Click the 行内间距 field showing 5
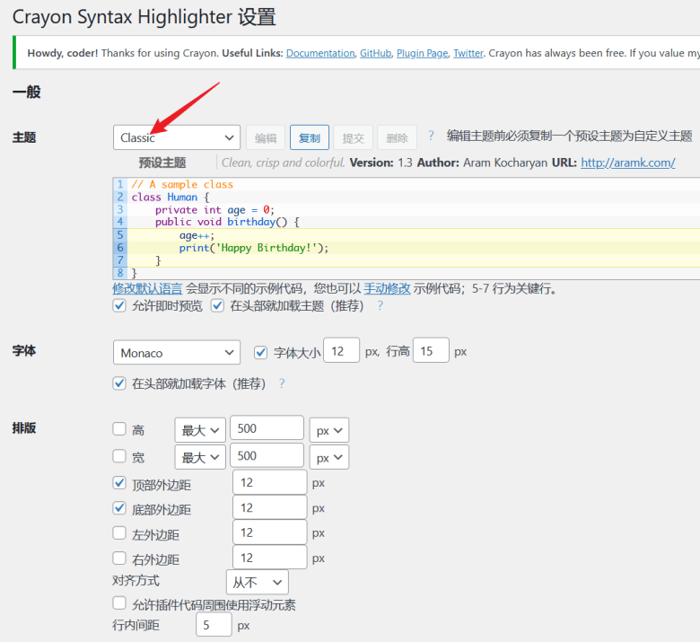 [x=214, y=625]
